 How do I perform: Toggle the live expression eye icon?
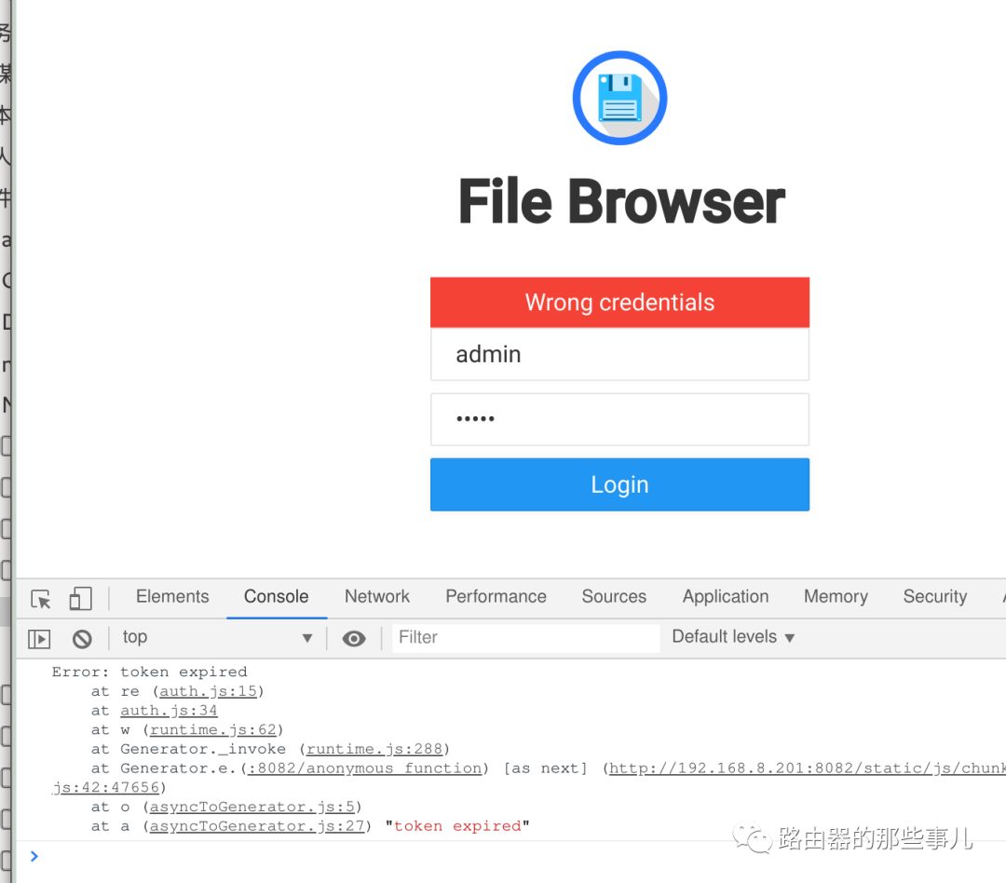pyautogui.click(x=354, y=639)
